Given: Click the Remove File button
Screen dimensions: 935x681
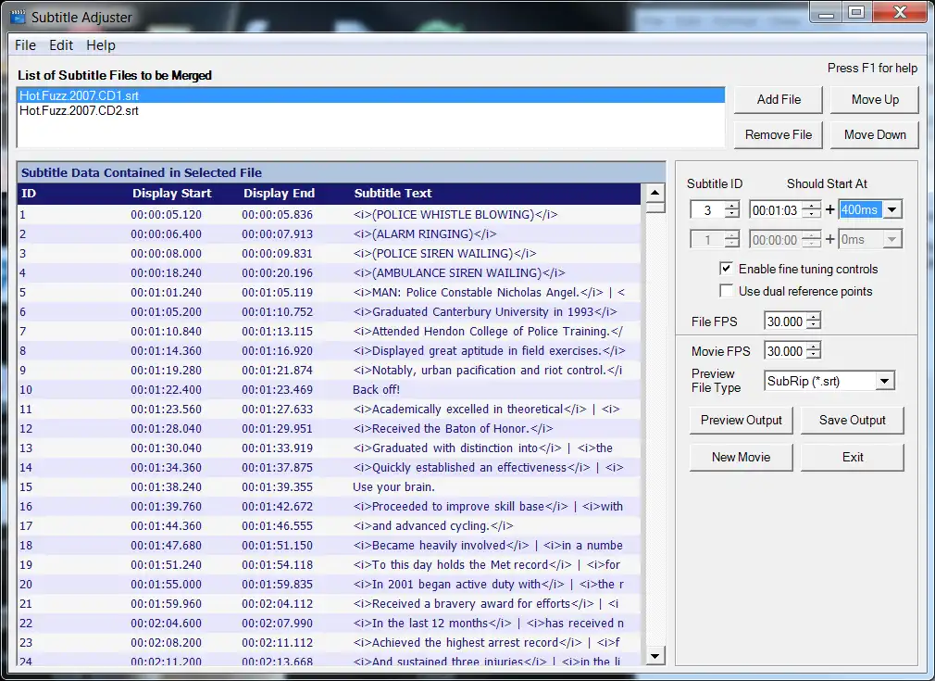Looking at the screenshot, I should (779, 135).
